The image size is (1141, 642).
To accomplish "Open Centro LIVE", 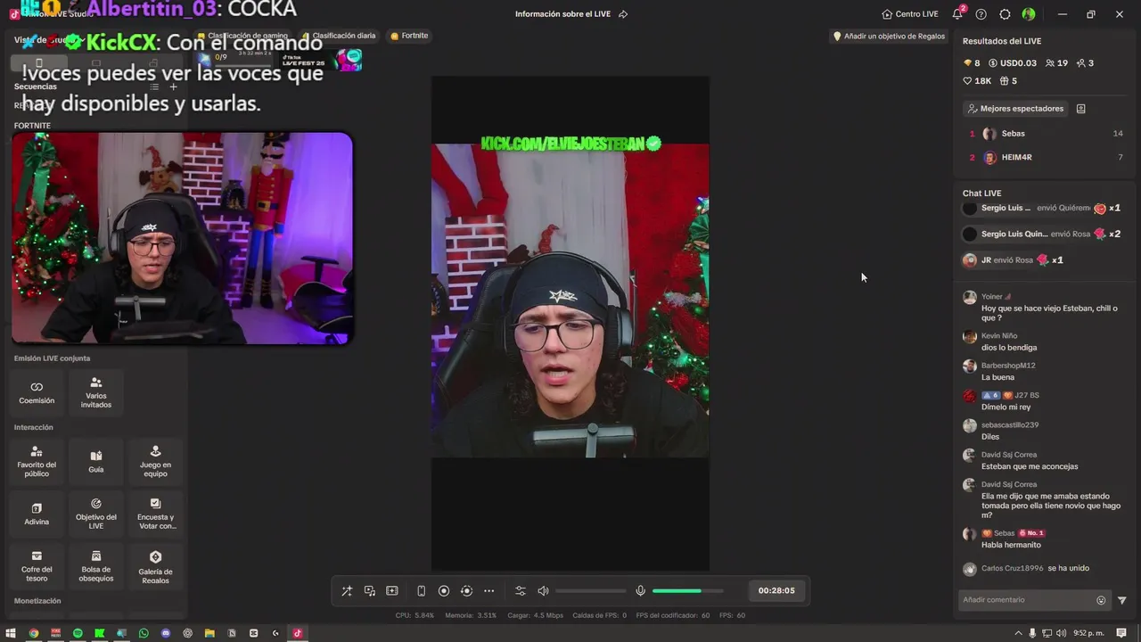I will pyautogui.click(x=910, y=14).
